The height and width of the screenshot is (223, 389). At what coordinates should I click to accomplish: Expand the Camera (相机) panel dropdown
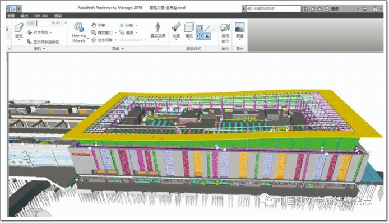40,49
